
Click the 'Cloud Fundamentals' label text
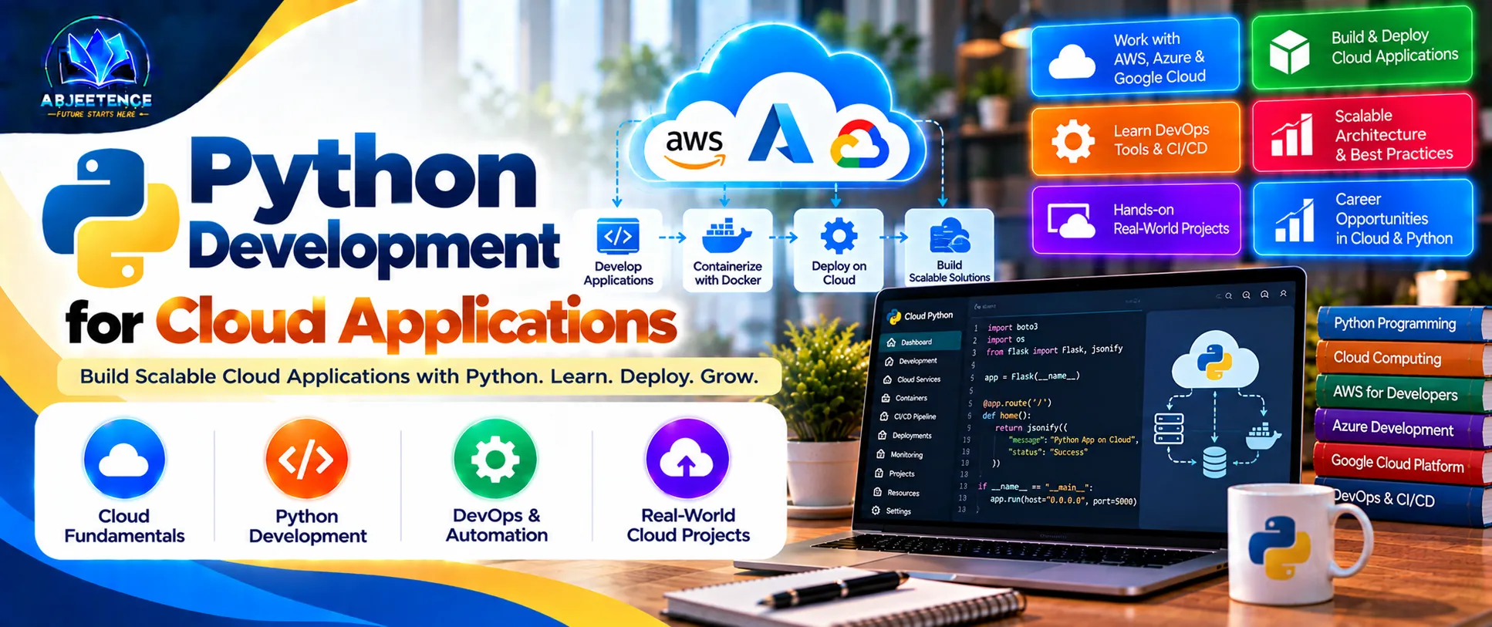click(x=124, y=526)
